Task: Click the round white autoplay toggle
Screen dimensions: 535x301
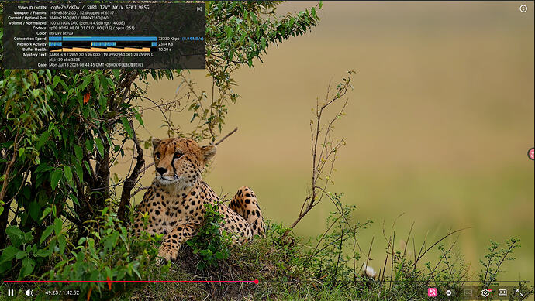Action: click(449, 292)
